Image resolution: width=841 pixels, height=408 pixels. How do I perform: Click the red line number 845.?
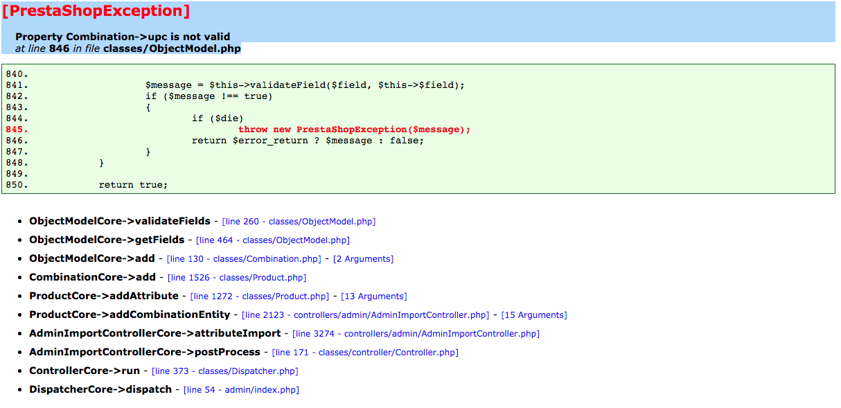coord(17,130)
